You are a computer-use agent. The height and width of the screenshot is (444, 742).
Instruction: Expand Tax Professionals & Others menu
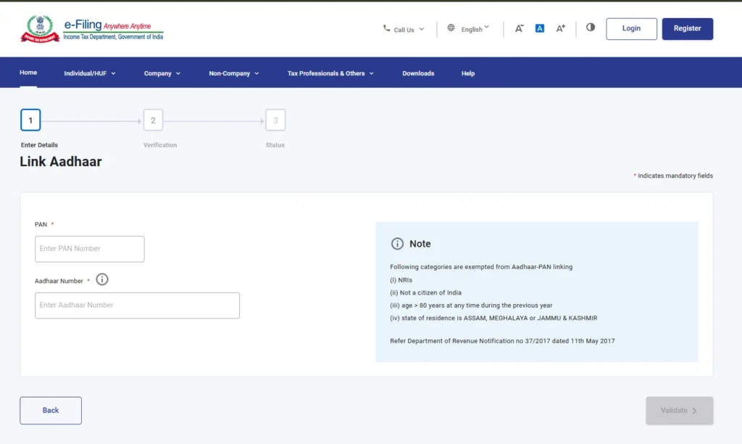(x=330, y=73)
